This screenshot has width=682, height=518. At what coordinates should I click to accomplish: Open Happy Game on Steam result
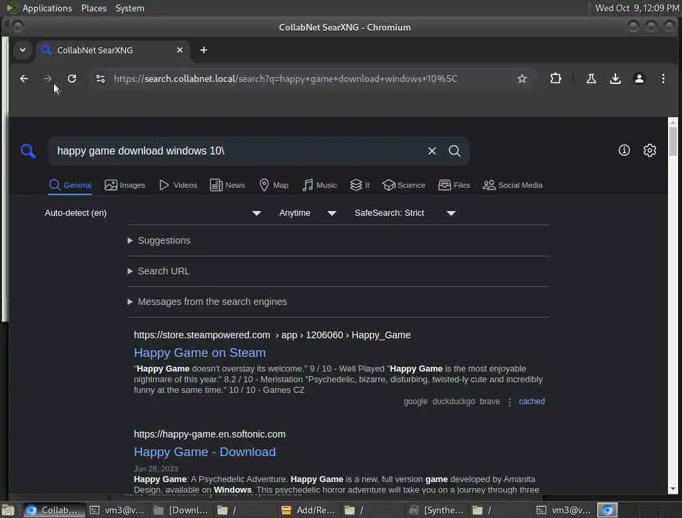[x=200, y=353]
